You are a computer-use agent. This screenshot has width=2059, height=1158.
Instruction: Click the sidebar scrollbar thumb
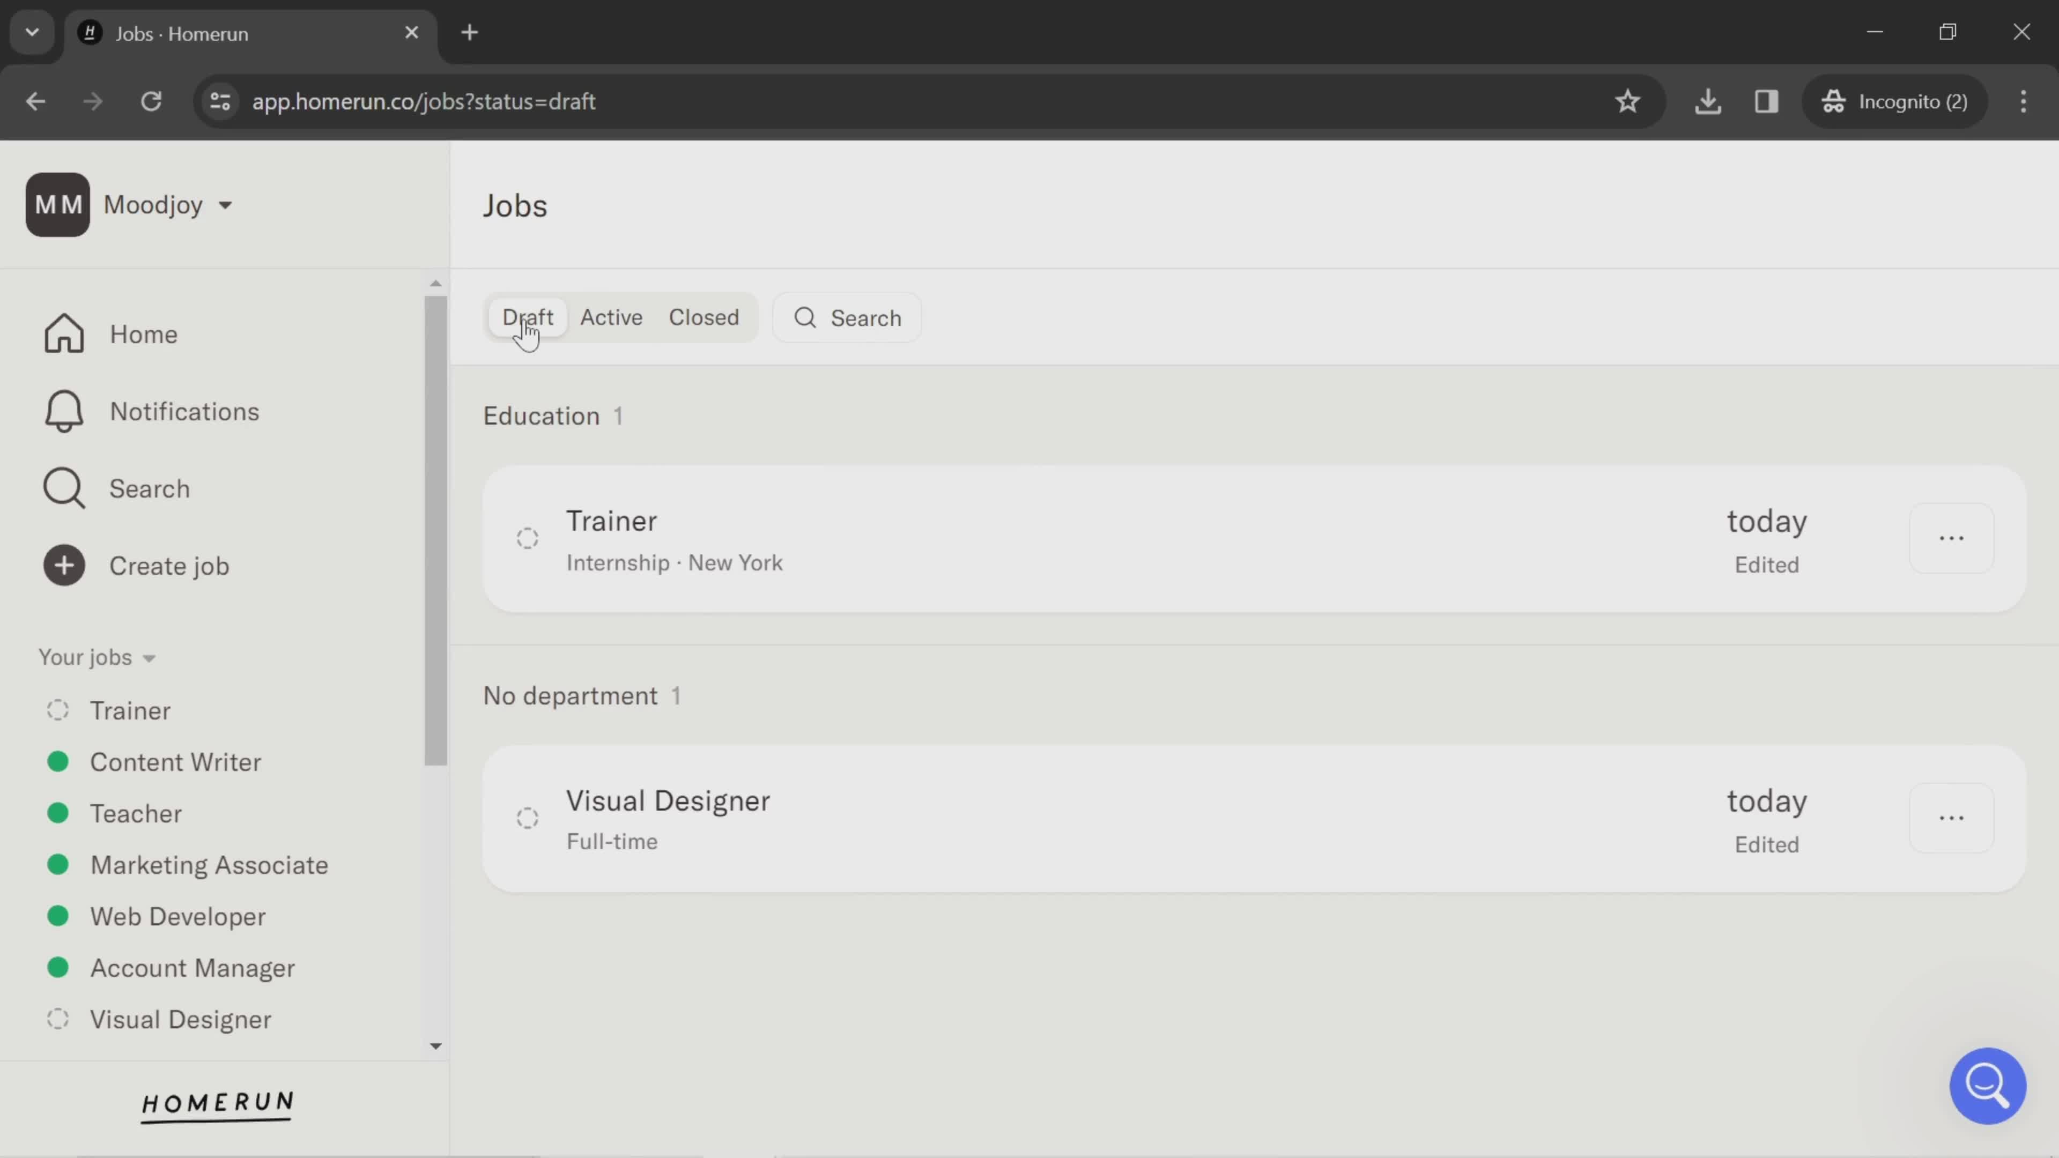[435, 531]
